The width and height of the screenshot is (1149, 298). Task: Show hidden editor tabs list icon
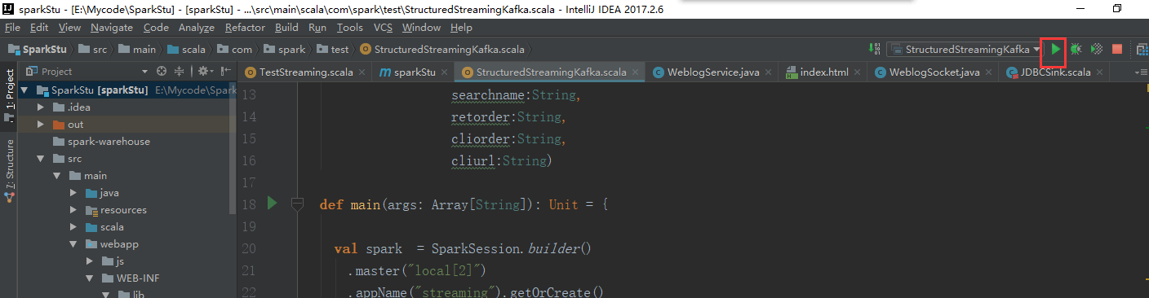[1142, 72]
